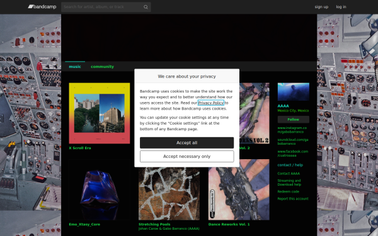The width and height of the screenshot is (378, 236).
Task: Click the Contact AAAA link
Action: pyautogui.click(x=289, y=174)
